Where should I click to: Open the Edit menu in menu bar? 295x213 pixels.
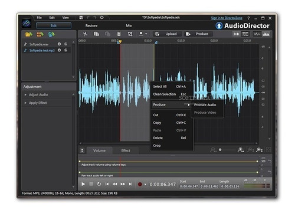click(x=52, y=18)
